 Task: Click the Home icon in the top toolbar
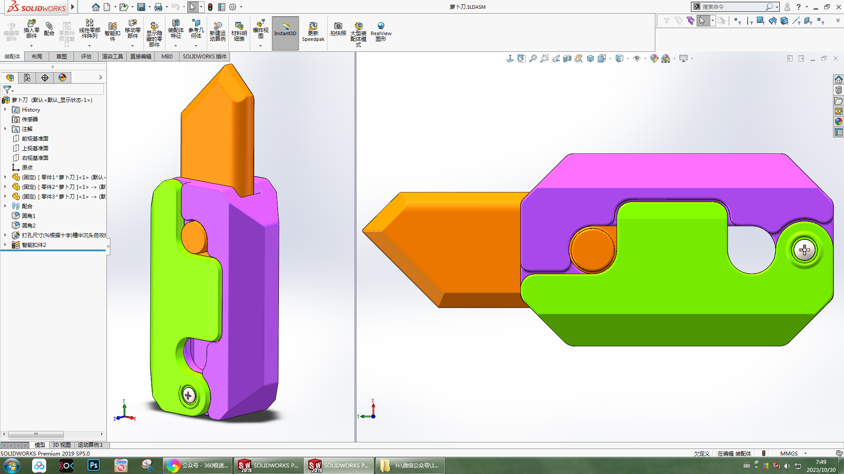(95, 7)
